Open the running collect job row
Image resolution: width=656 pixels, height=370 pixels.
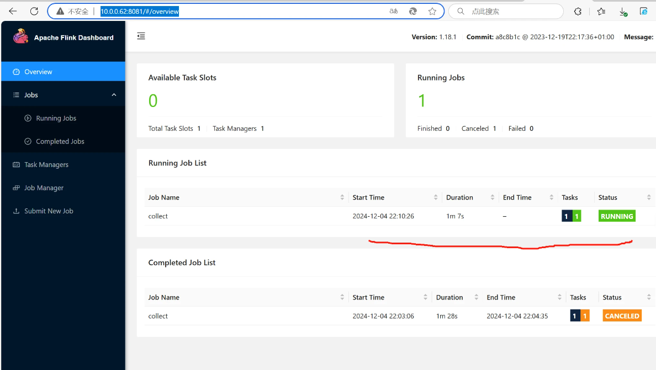tap(158, 216)
